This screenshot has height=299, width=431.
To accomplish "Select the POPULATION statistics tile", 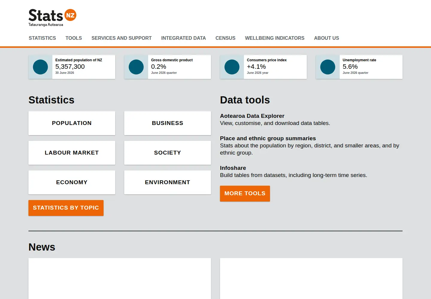I will pos(72,123).
